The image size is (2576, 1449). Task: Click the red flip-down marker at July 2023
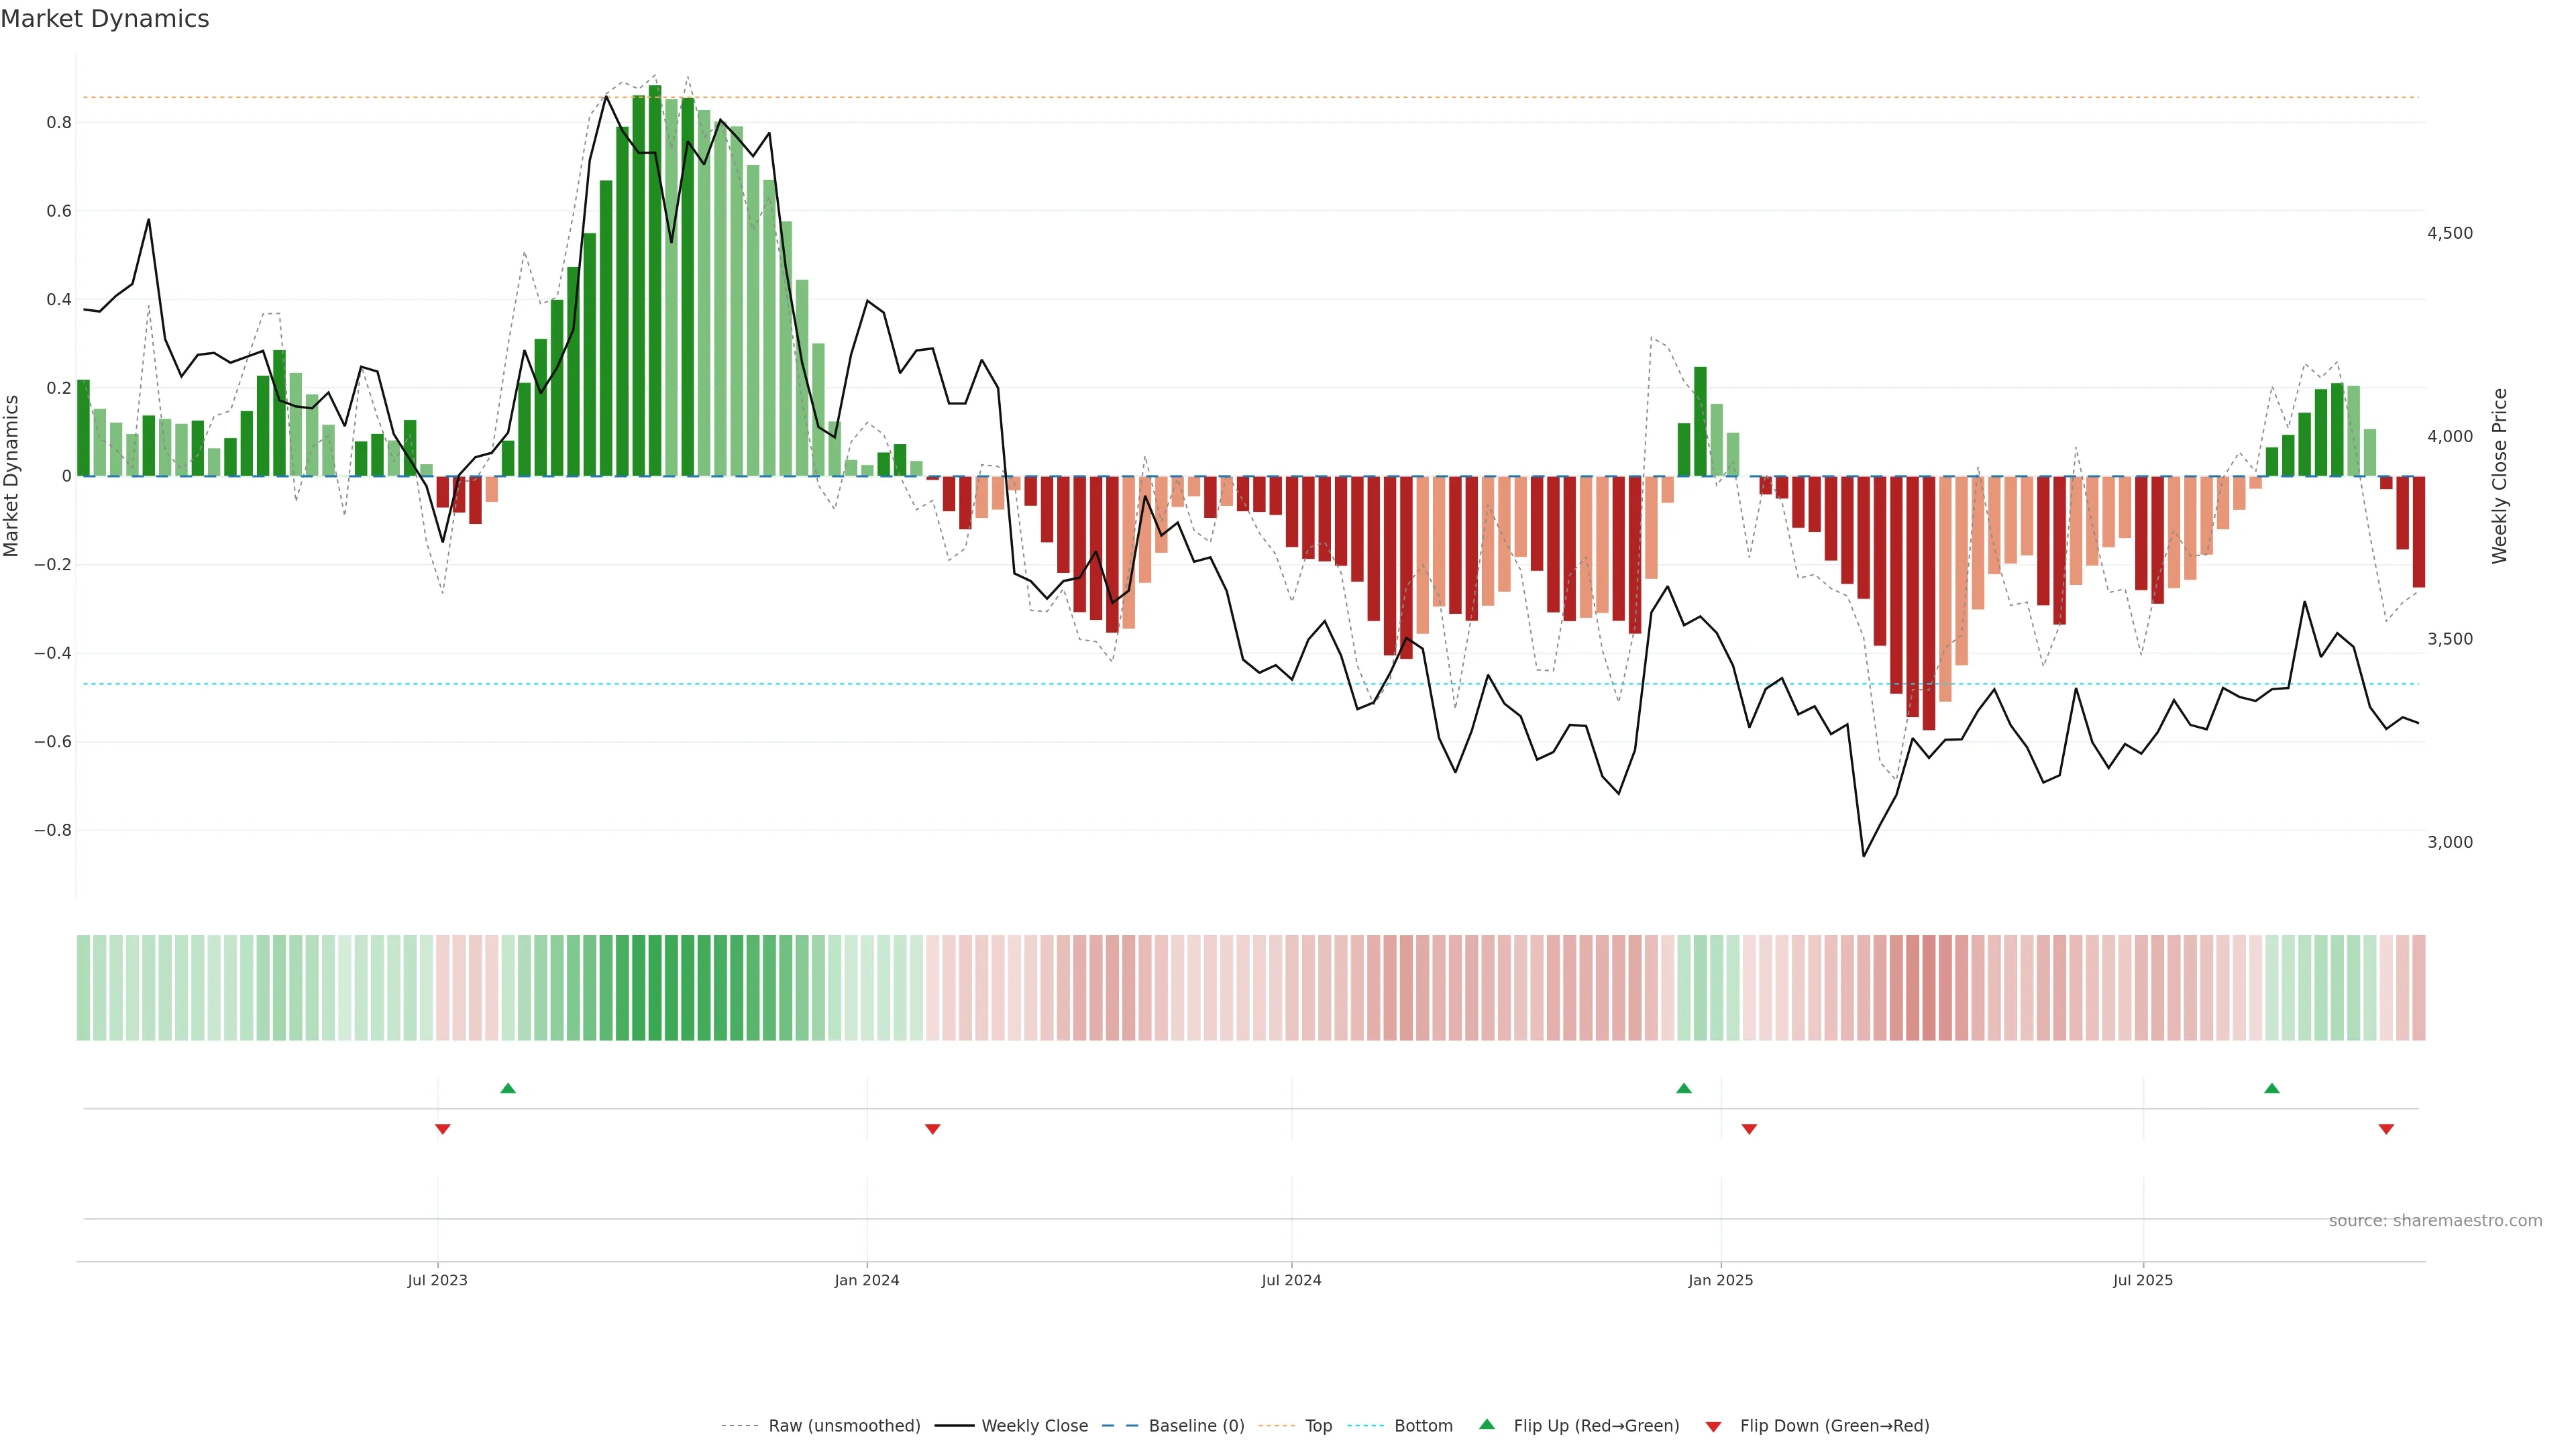[443, 1129]
